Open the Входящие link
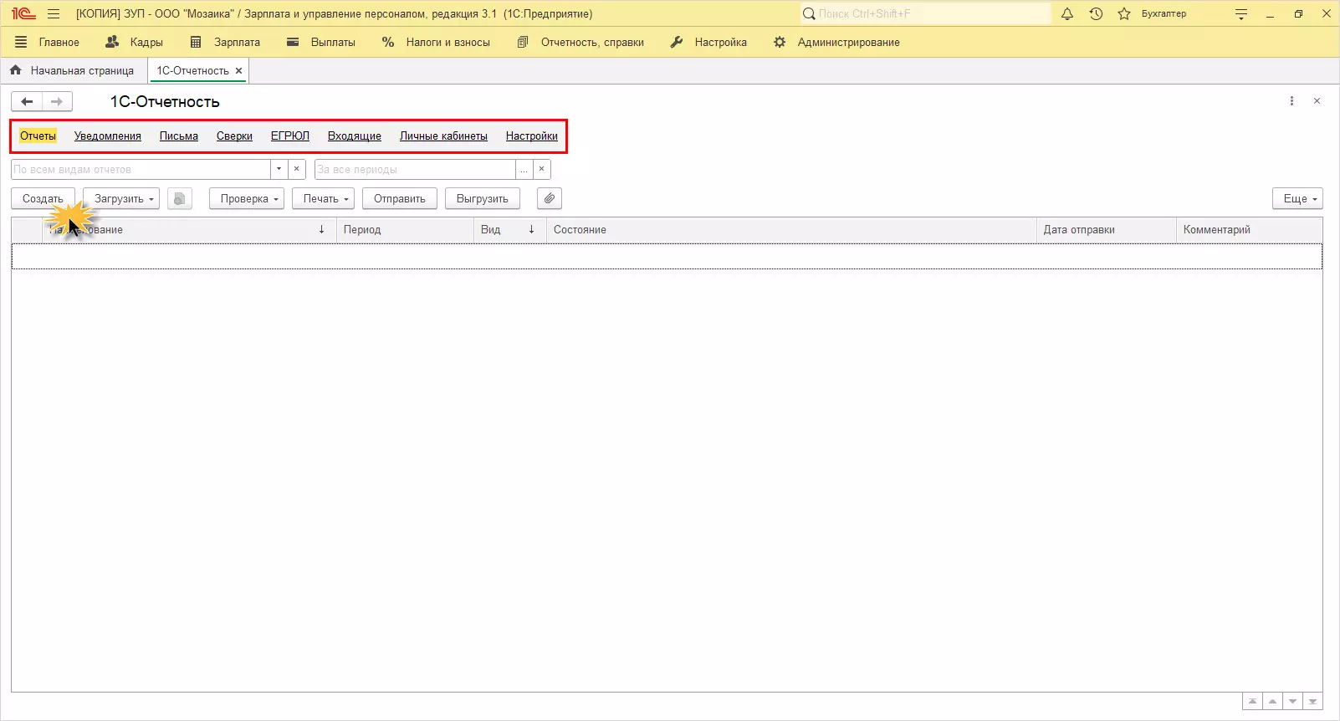The width and height of the screenshot is (1340, 721). [x=355, y=136]
